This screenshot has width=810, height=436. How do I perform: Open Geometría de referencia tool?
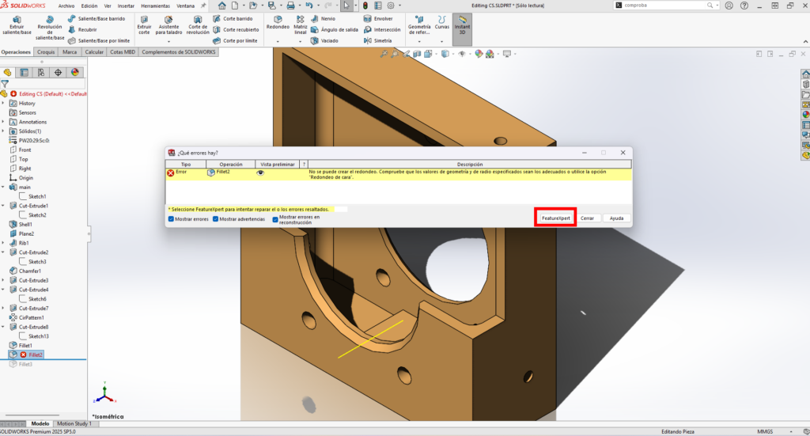click(419, 25)
